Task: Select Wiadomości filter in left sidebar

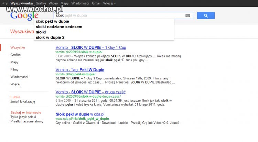Action: (x=19, y=77)
